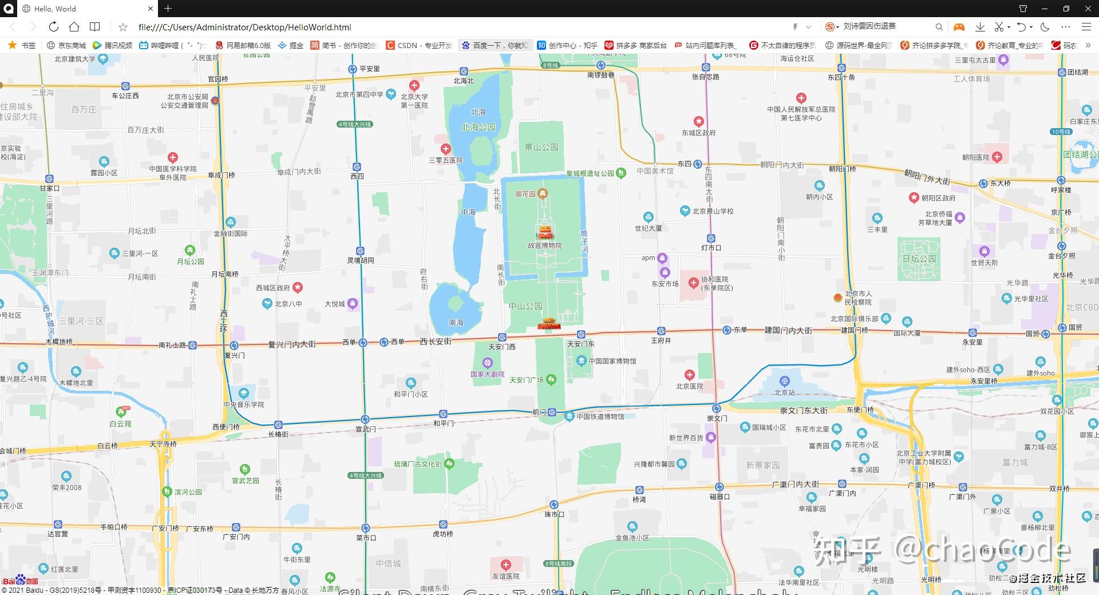1099x595 pixels.
Task: Open a new browser tab
Action: 168,9
